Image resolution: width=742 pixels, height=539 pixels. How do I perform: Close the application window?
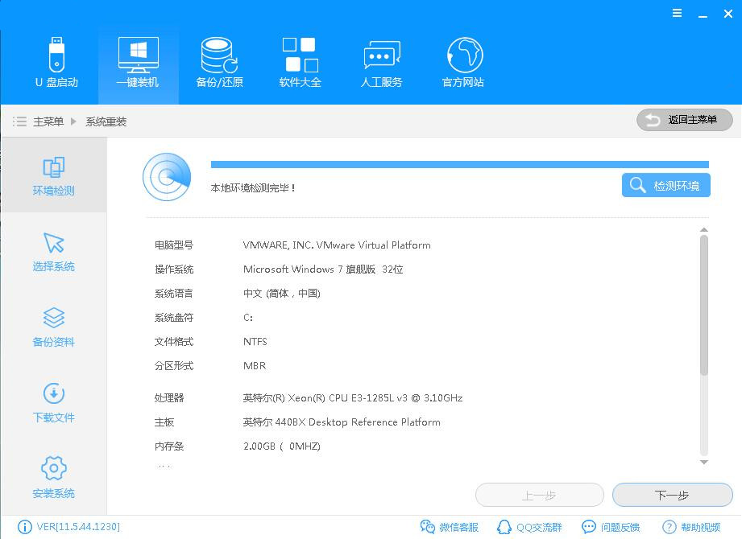(x=728, y=14)
